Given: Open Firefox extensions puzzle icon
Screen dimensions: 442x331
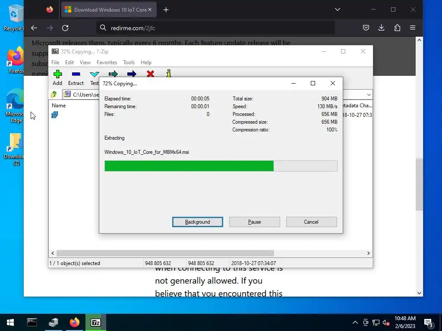Looking at the screenshot, I should pyautogui.click(x=397, y=28).
